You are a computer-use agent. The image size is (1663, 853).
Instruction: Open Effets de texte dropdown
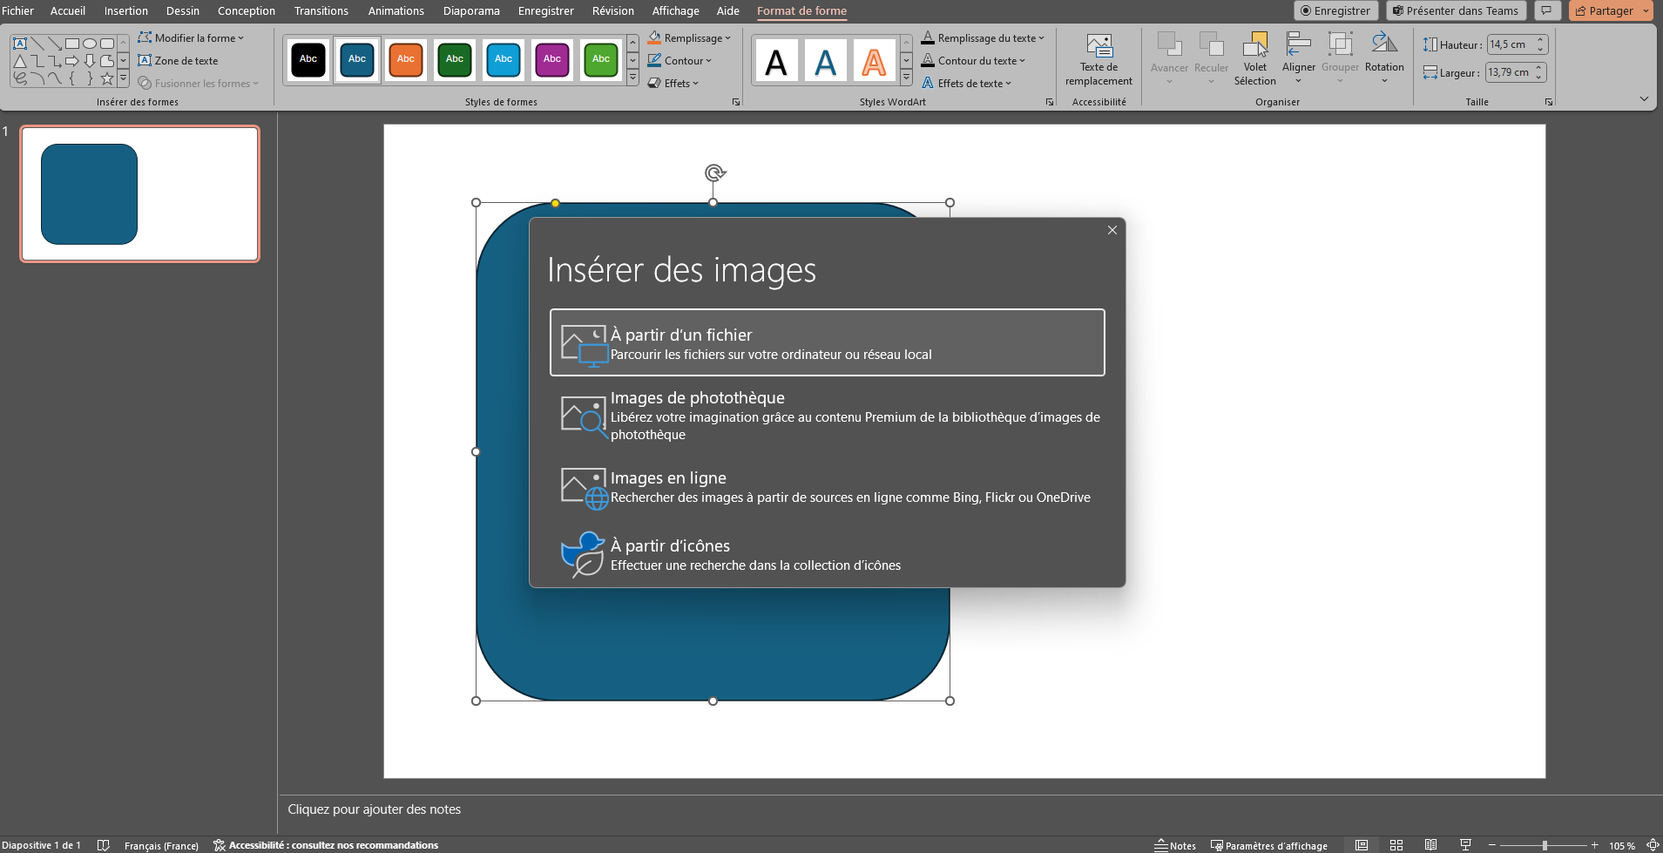(966, 84)
